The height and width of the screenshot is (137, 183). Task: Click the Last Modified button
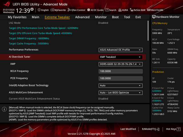pos(128,129)
